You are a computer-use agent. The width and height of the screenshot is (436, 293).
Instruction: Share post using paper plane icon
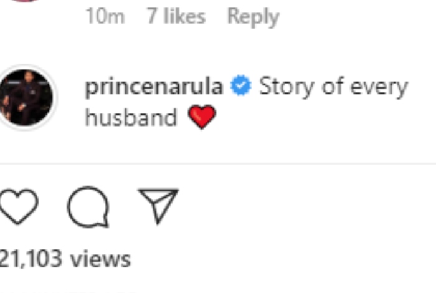click(x=158, y=206)
